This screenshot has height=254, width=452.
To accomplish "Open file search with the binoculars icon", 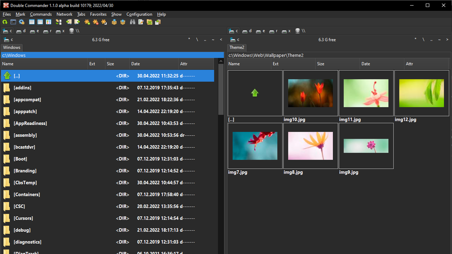I will coord(132,22).
